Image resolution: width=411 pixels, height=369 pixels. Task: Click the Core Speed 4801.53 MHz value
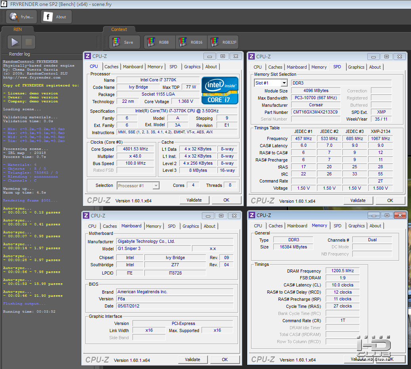pos(136,149)
